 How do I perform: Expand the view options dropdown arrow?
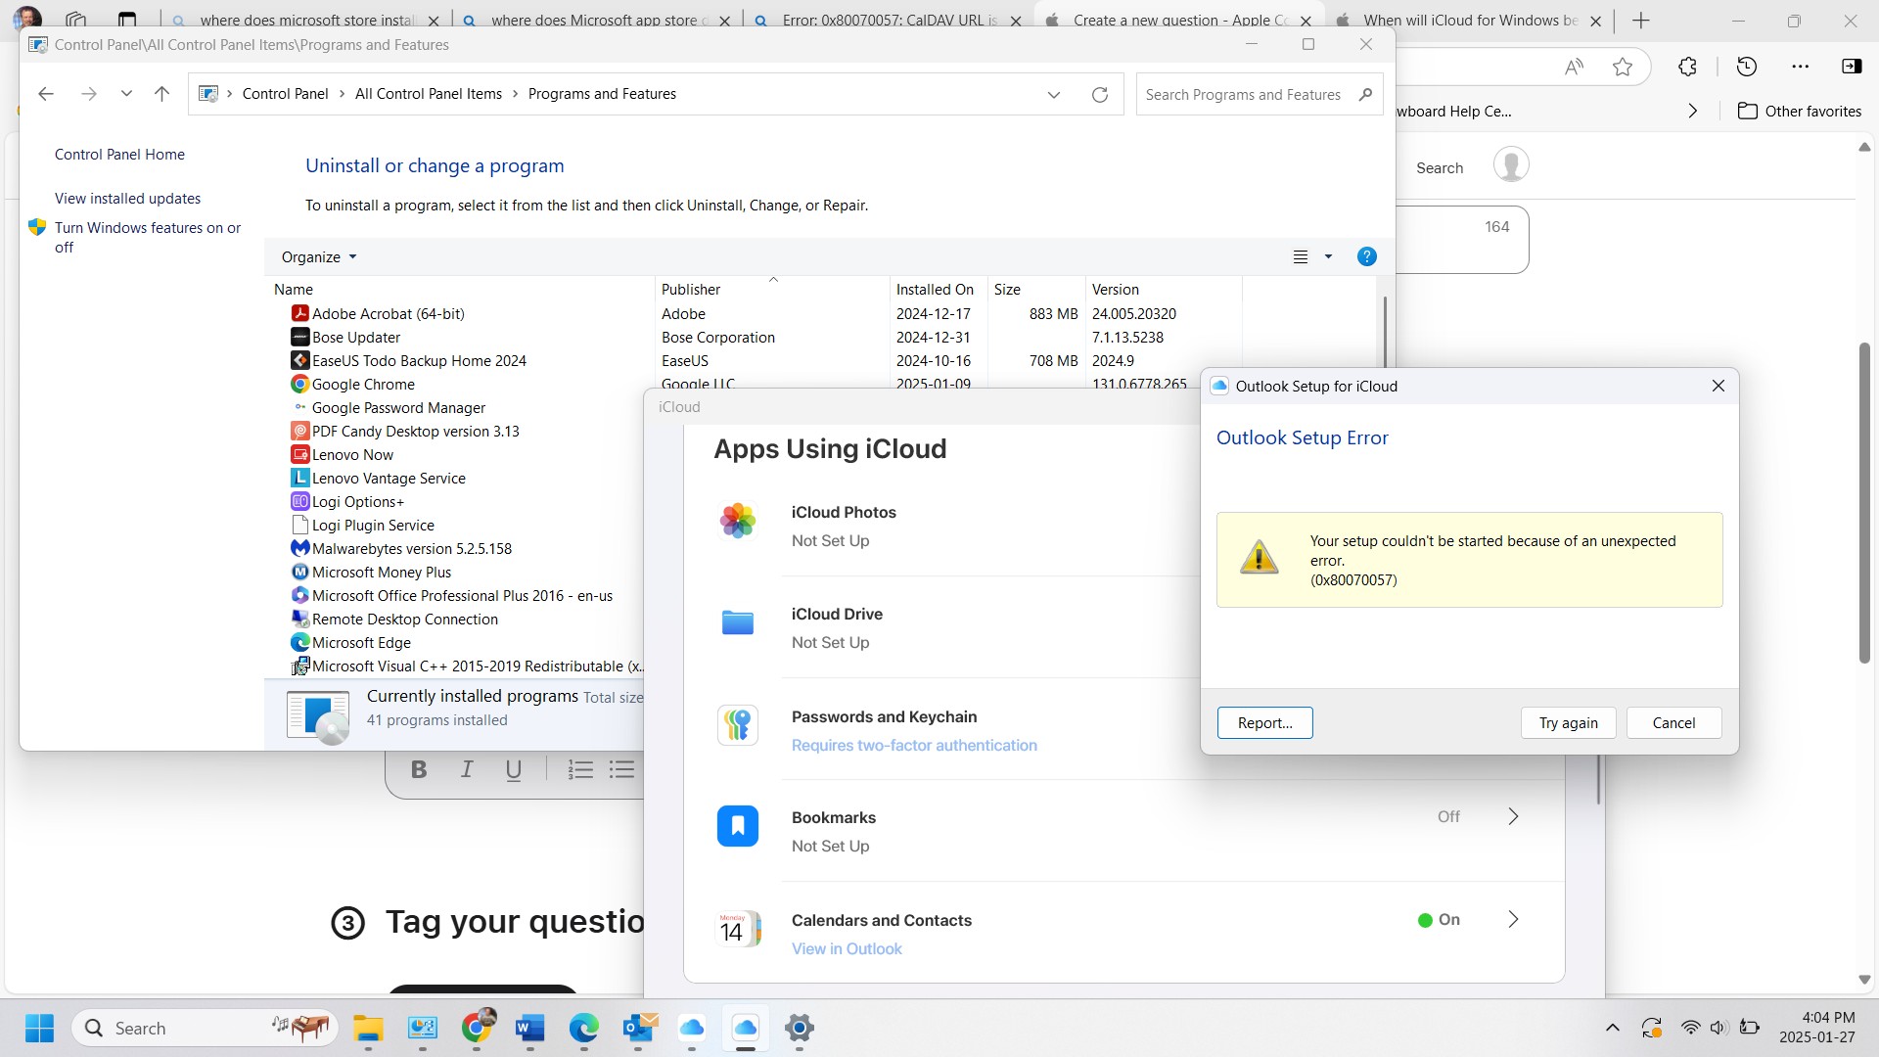(x=1328, y=256)
